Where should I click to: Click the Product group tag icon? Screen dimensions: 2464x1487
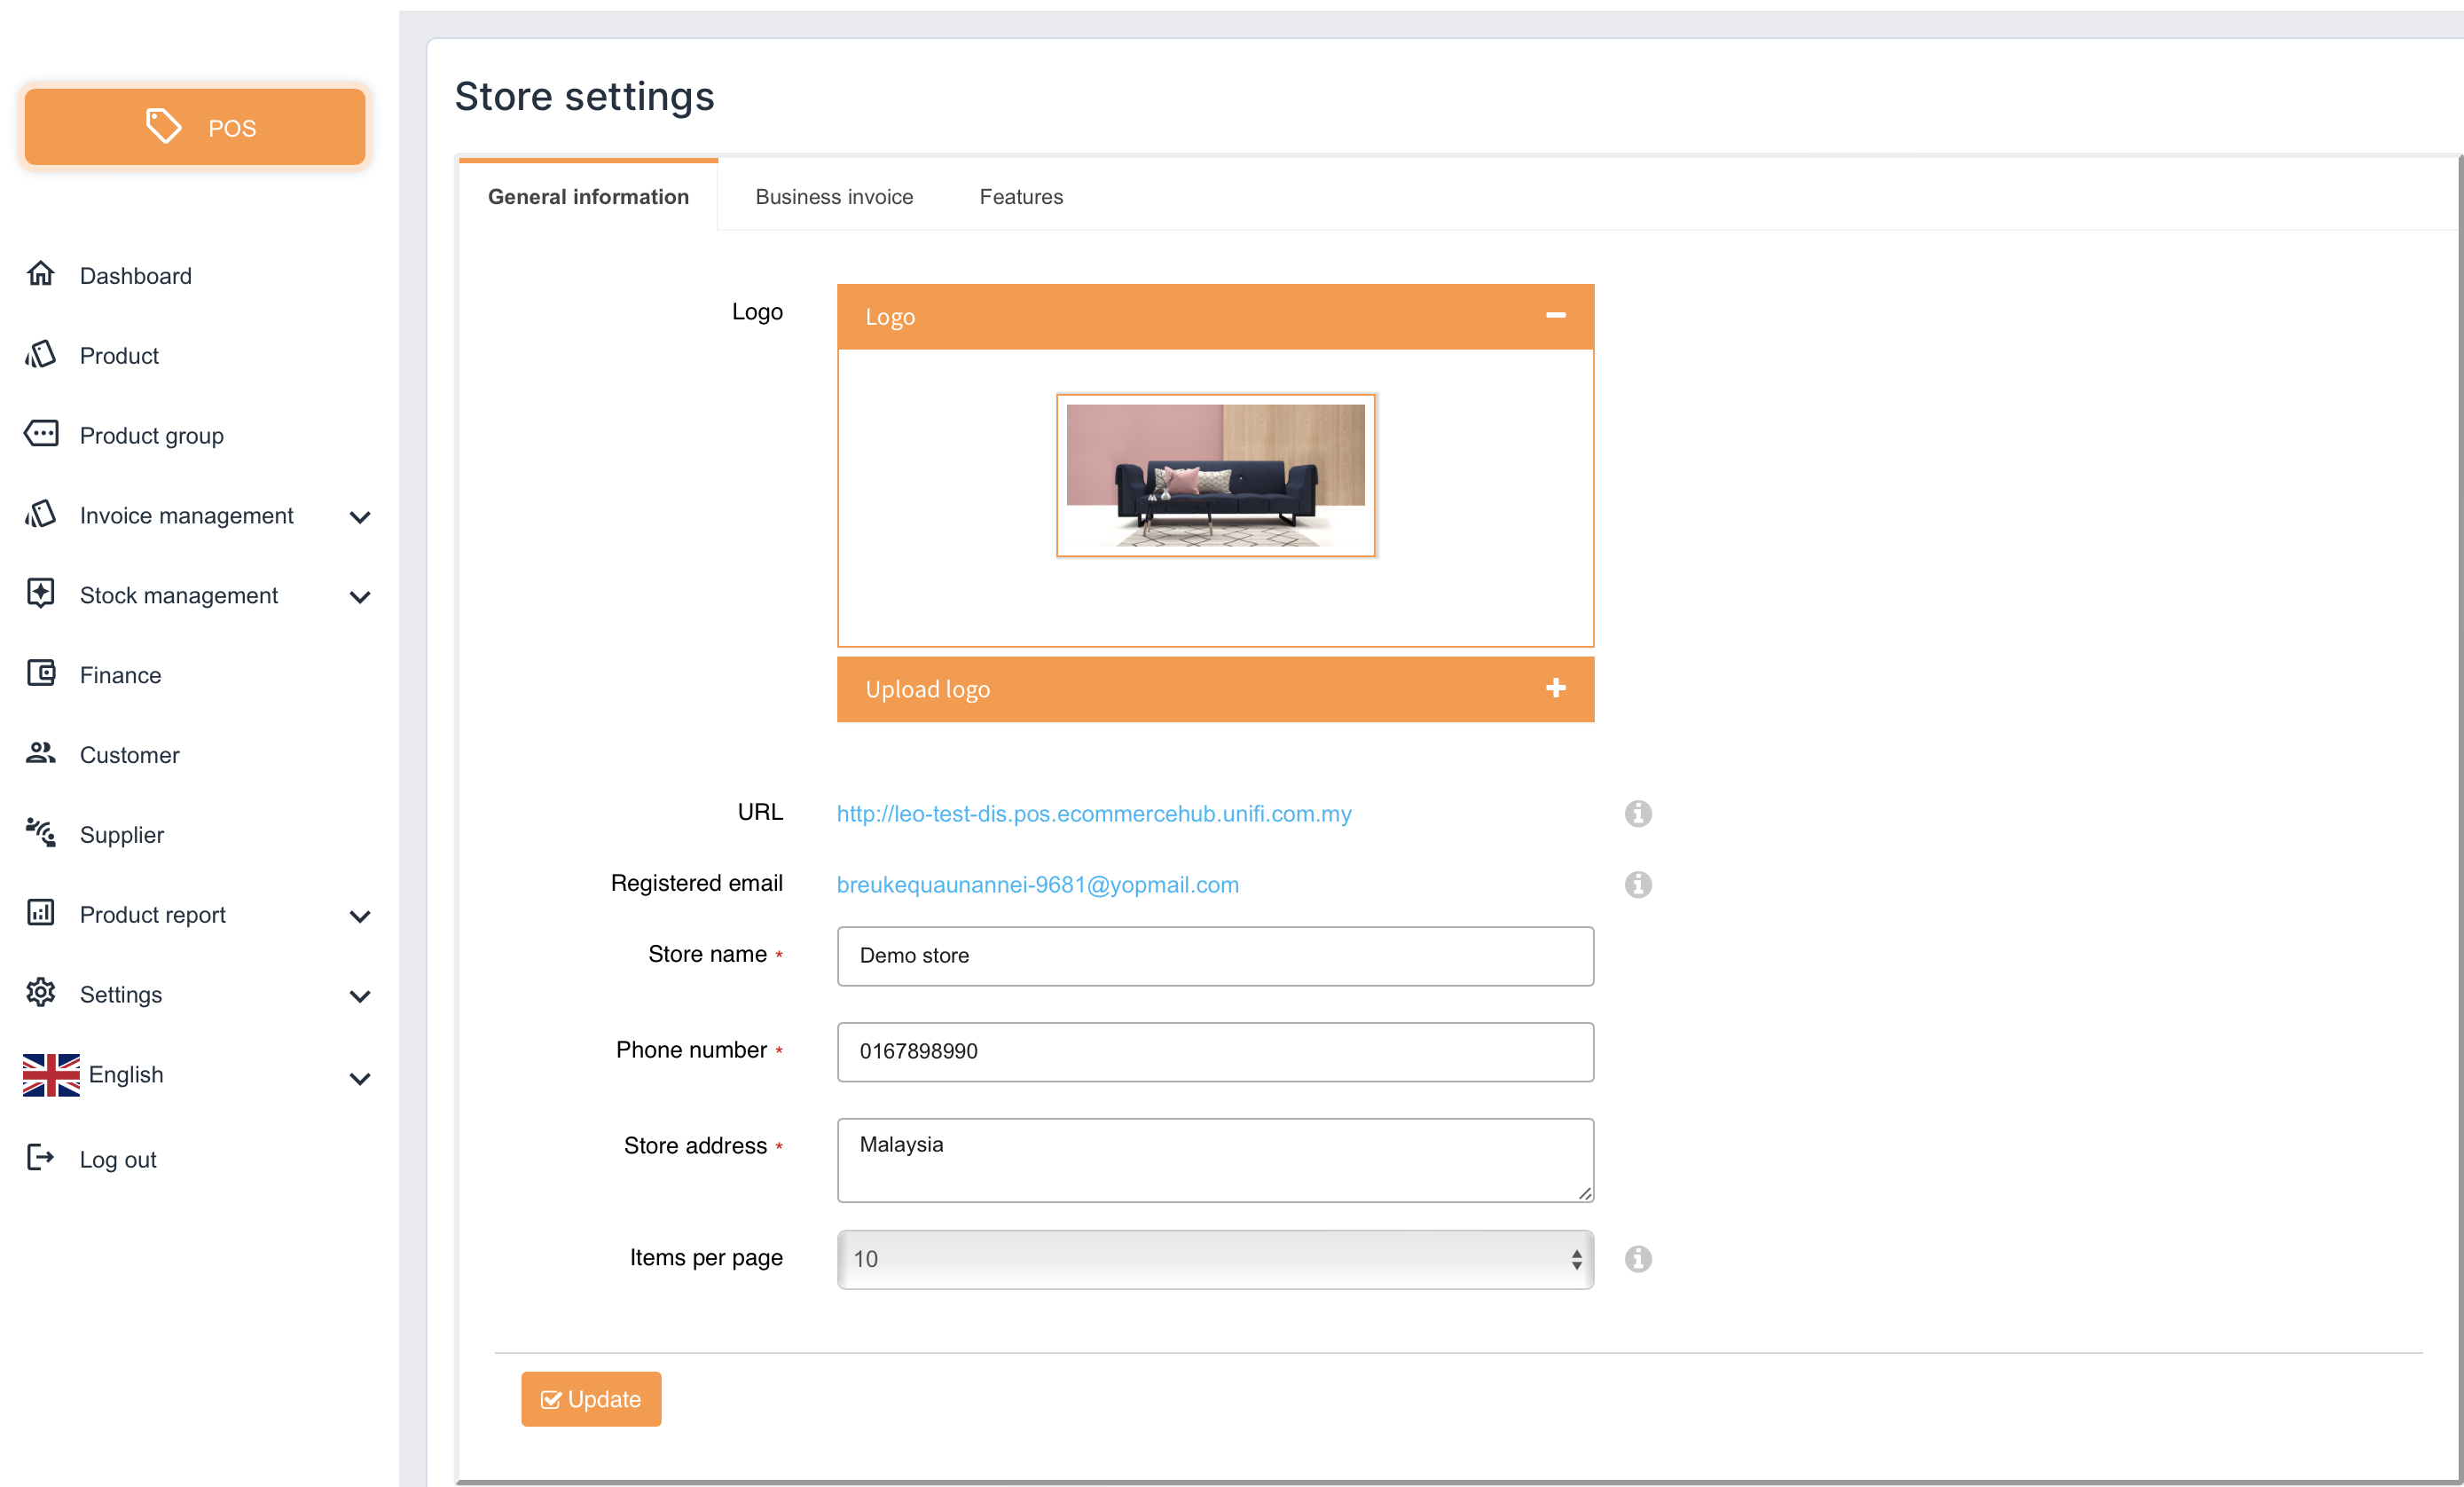pyautogui.click(x=41, y=434)
